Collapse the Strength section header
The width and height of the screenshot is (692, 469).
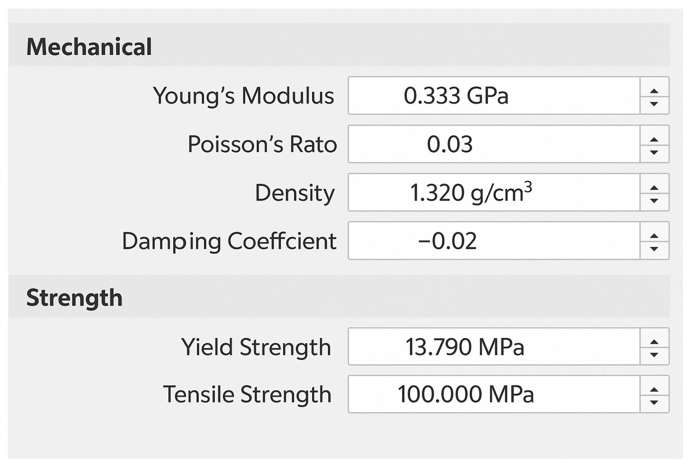pyautogui.click(x=75, y=298)
